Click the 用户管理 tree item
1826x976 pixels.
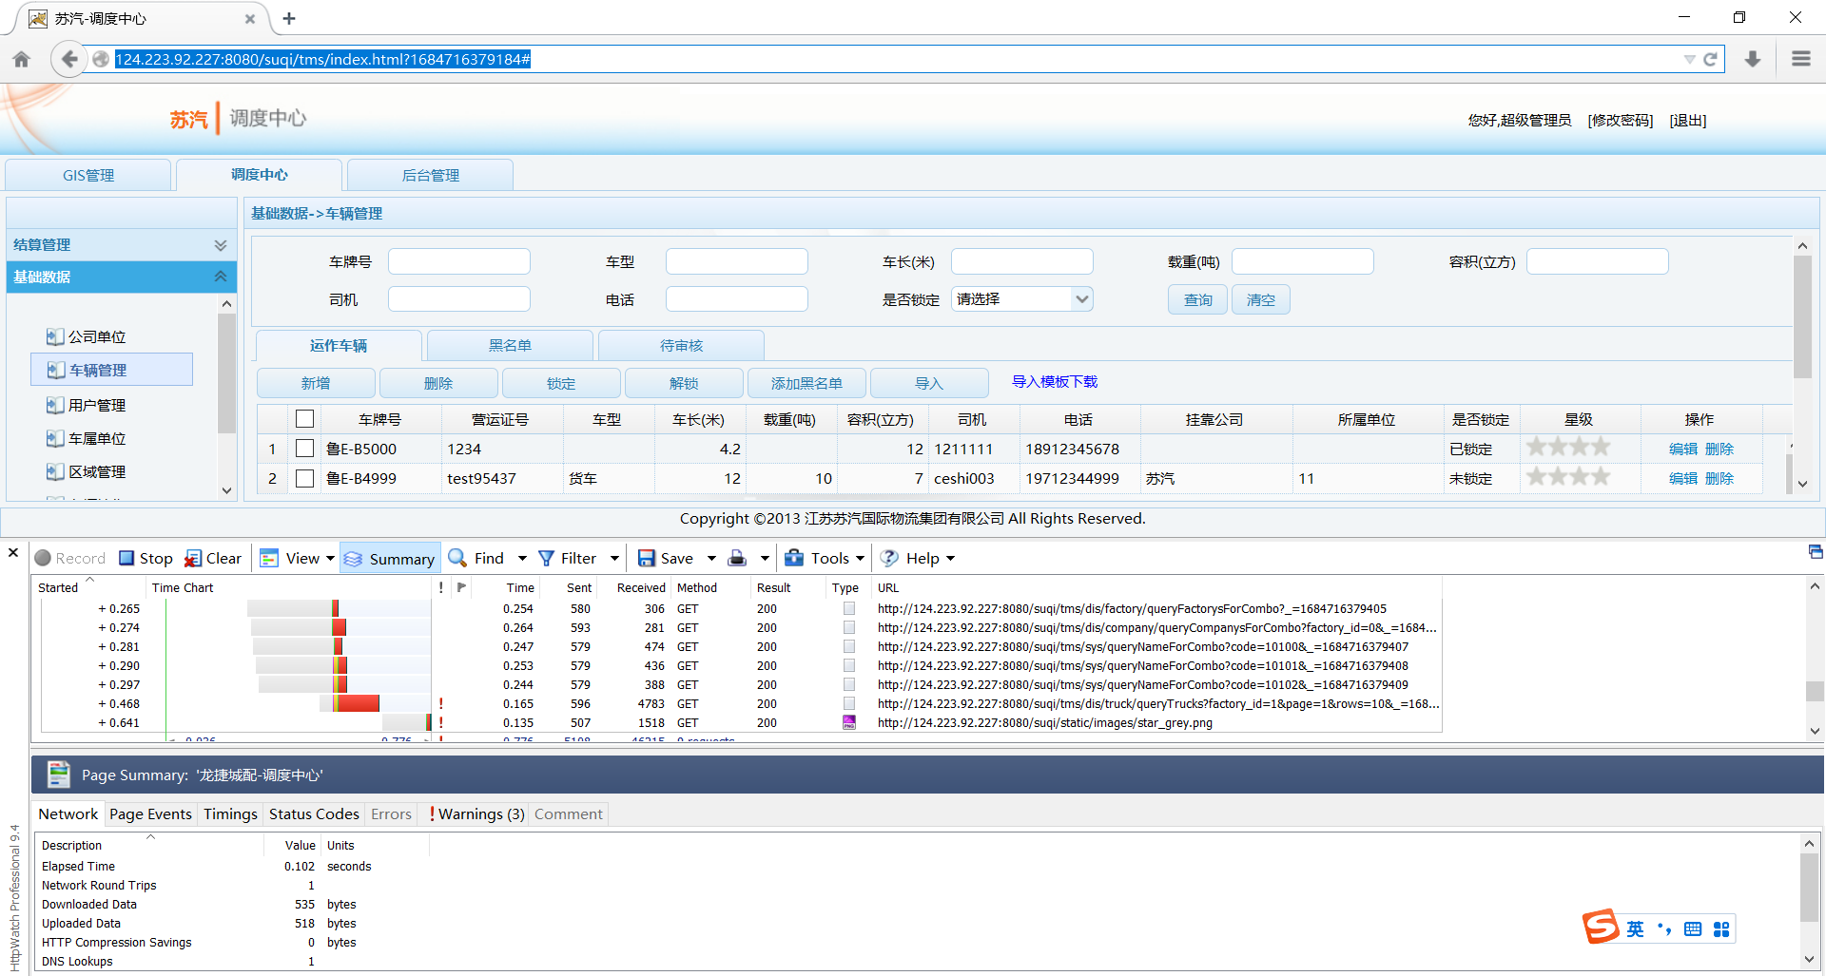click(97, 405)
